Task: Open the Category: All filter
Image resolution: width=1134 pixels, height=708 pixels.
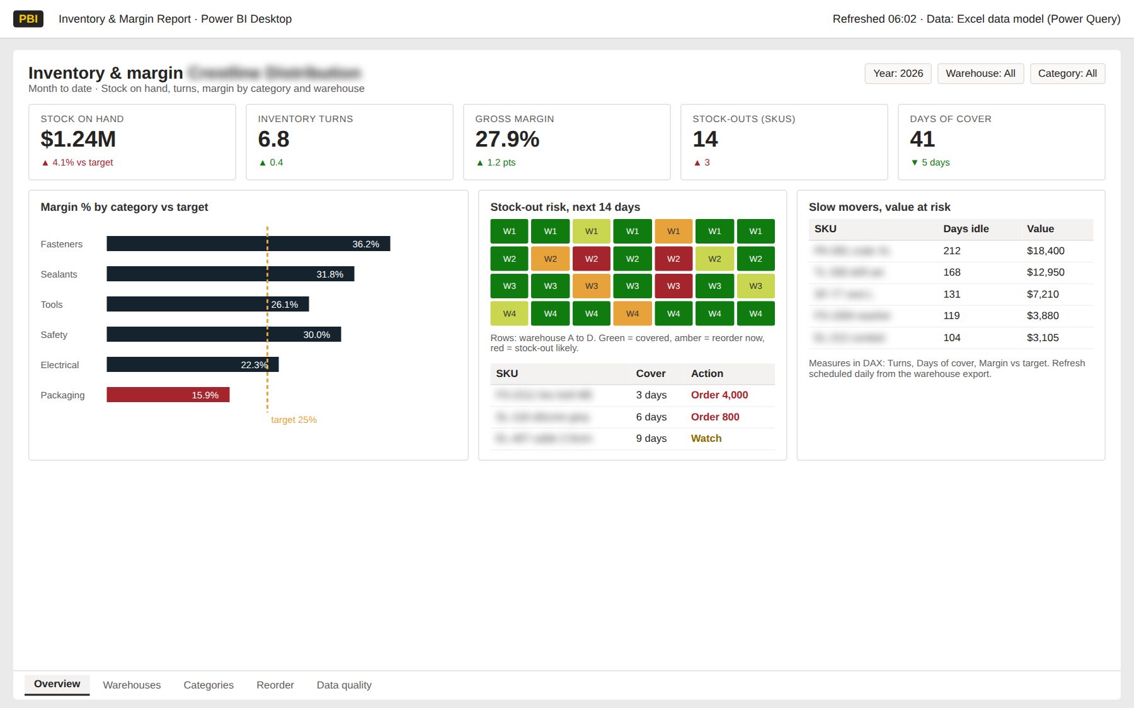Action: pos(1067,74)
